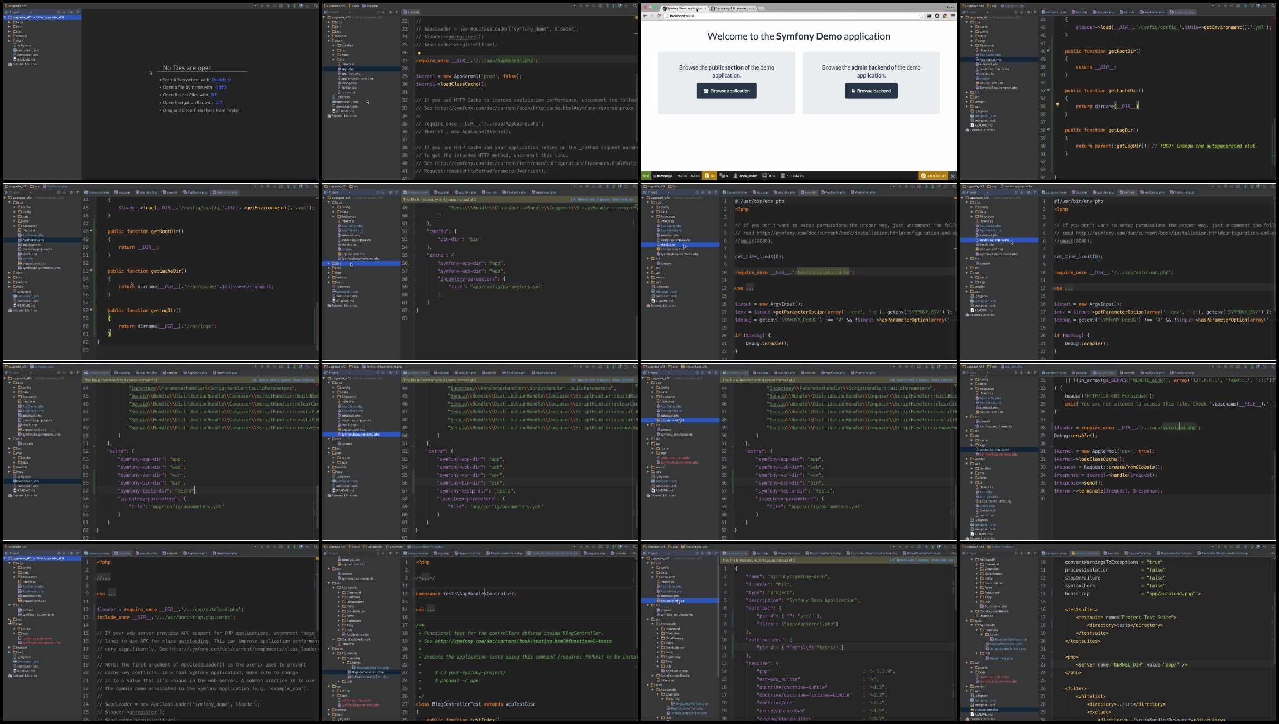Screen dimensions: 1279x724
Task: Expand the highlighted bin folder
Action: click(329, 263)
